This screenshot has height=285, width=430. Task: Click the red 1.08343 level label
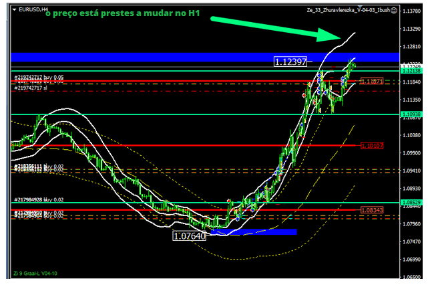(372, 210)
